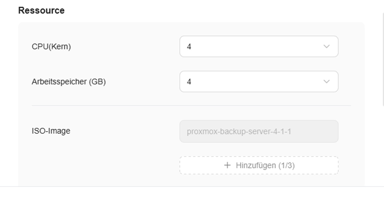Click the chevron arrow in the CPU(Kern) selector
This screenshot has width=384, height=197.
coord(326,47)
